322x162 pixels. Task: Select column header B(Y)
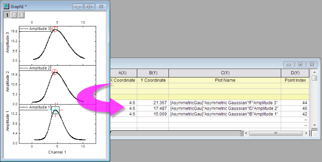coord(153,73)
